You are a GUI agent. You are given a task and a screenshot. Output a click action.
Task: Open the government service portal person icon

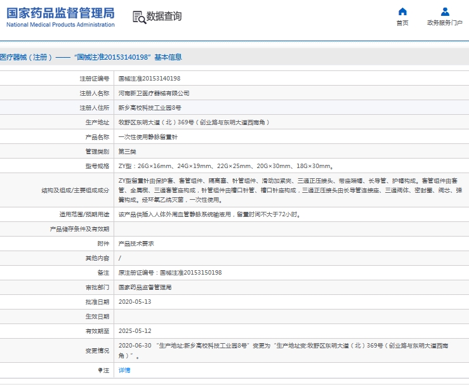[445, 11]
